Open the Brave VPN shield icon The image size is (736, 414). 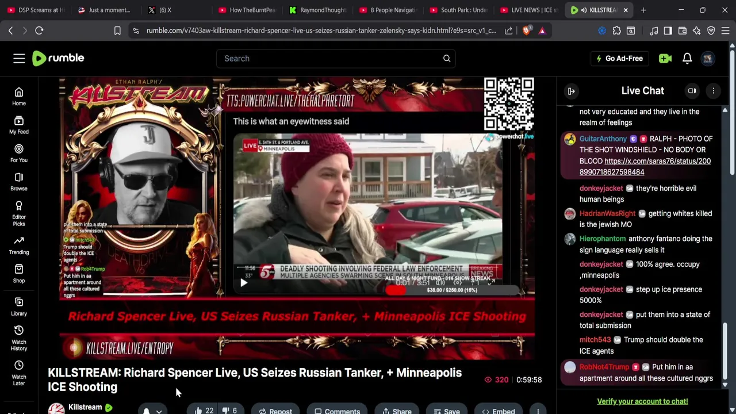pos(711,30)
